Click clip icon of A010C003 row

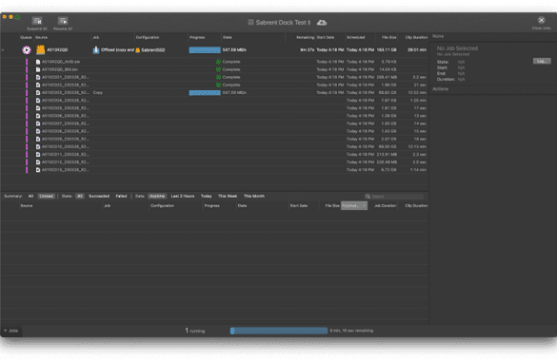pyautogui.click(x=38, y=93)
